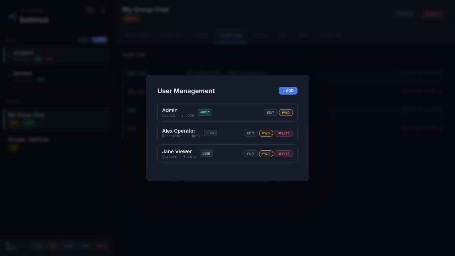This screenshot has height=256, width=455.
Task: Open PWD reset for Admin
Action: (286, 113)
